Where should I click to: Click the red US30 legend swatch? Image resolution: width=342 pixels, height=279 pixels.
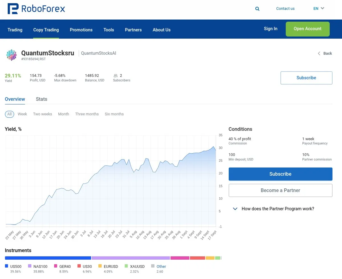tap(79, 266)
